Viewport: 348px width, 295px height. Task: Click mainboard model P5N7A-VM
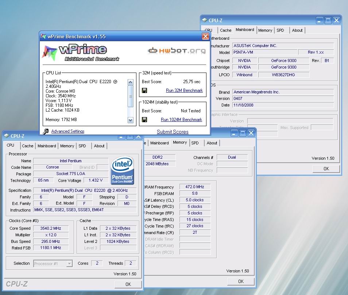[x=265, y=53]
